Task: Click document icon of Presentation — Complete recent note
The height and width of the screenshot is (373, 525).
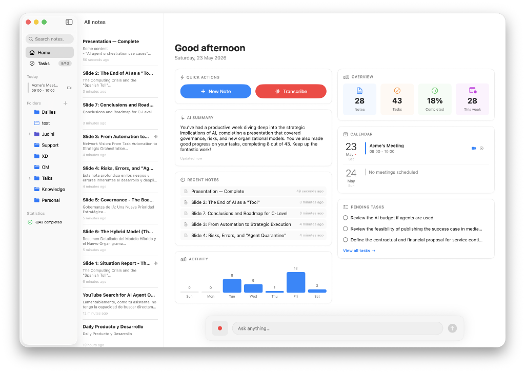Action: point(186,191)
